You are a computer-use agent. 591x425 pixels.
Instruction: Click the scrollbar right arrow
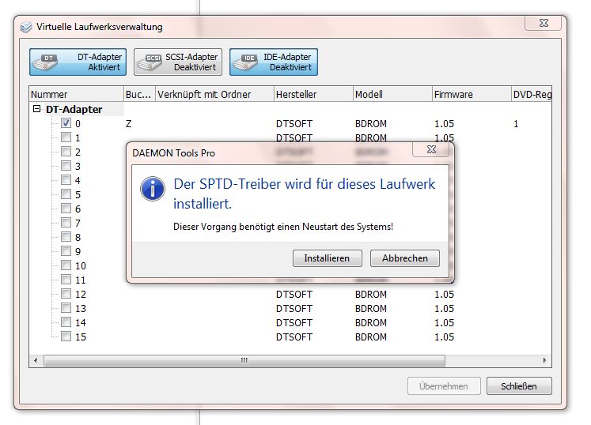coord(545,360)
